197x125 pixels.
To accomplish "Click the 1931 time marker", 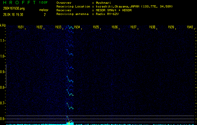I will click(21, 27).
